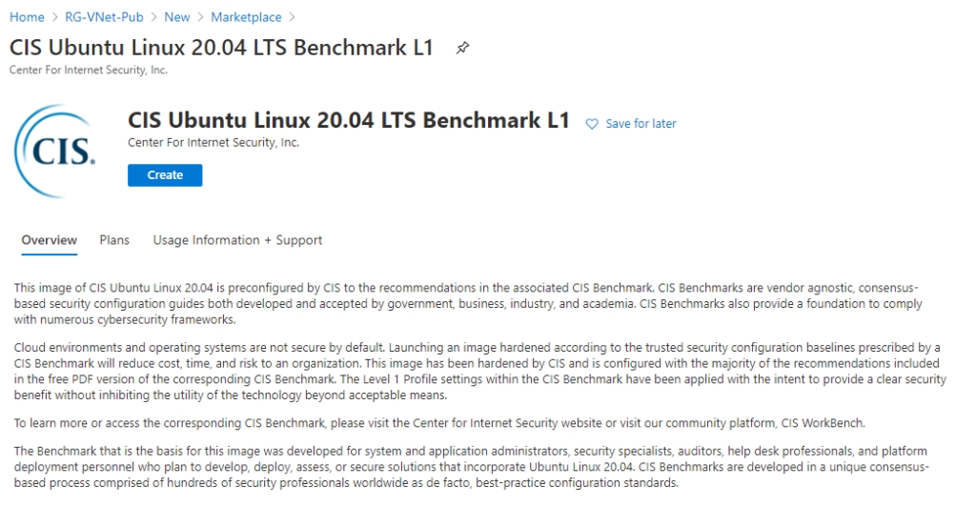This screenshot has height=527, width=976.
Task: Open the RG-VNet-Pub breadcrumb link
Action: coord(104,17)
